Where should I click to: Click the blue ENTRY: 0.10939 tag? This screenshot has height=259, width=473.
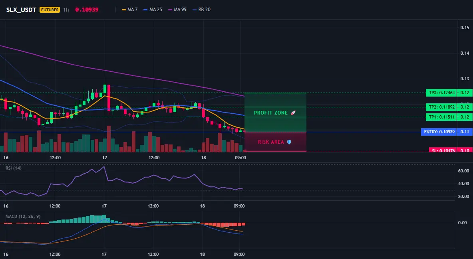click(x=439, y=132)
